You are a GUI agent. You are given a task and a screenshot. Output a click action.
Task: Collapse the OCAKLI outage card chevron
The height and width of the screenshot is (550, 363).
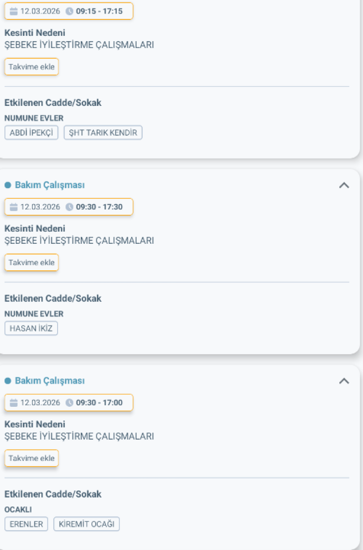pyautogui.click(x=344, y=381)
